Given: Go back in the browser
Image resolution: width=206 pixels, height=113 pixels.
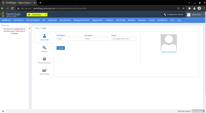Looking at the screenshot, I should 2,8.
